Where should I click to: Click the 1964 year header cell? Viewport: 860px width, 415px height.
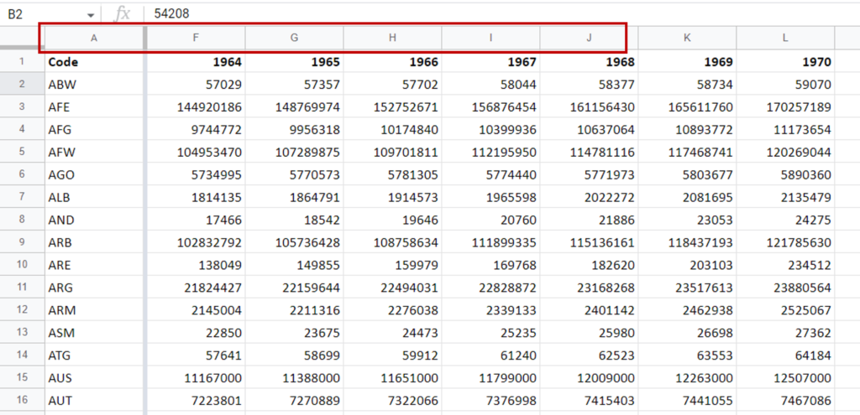(196, 62)
